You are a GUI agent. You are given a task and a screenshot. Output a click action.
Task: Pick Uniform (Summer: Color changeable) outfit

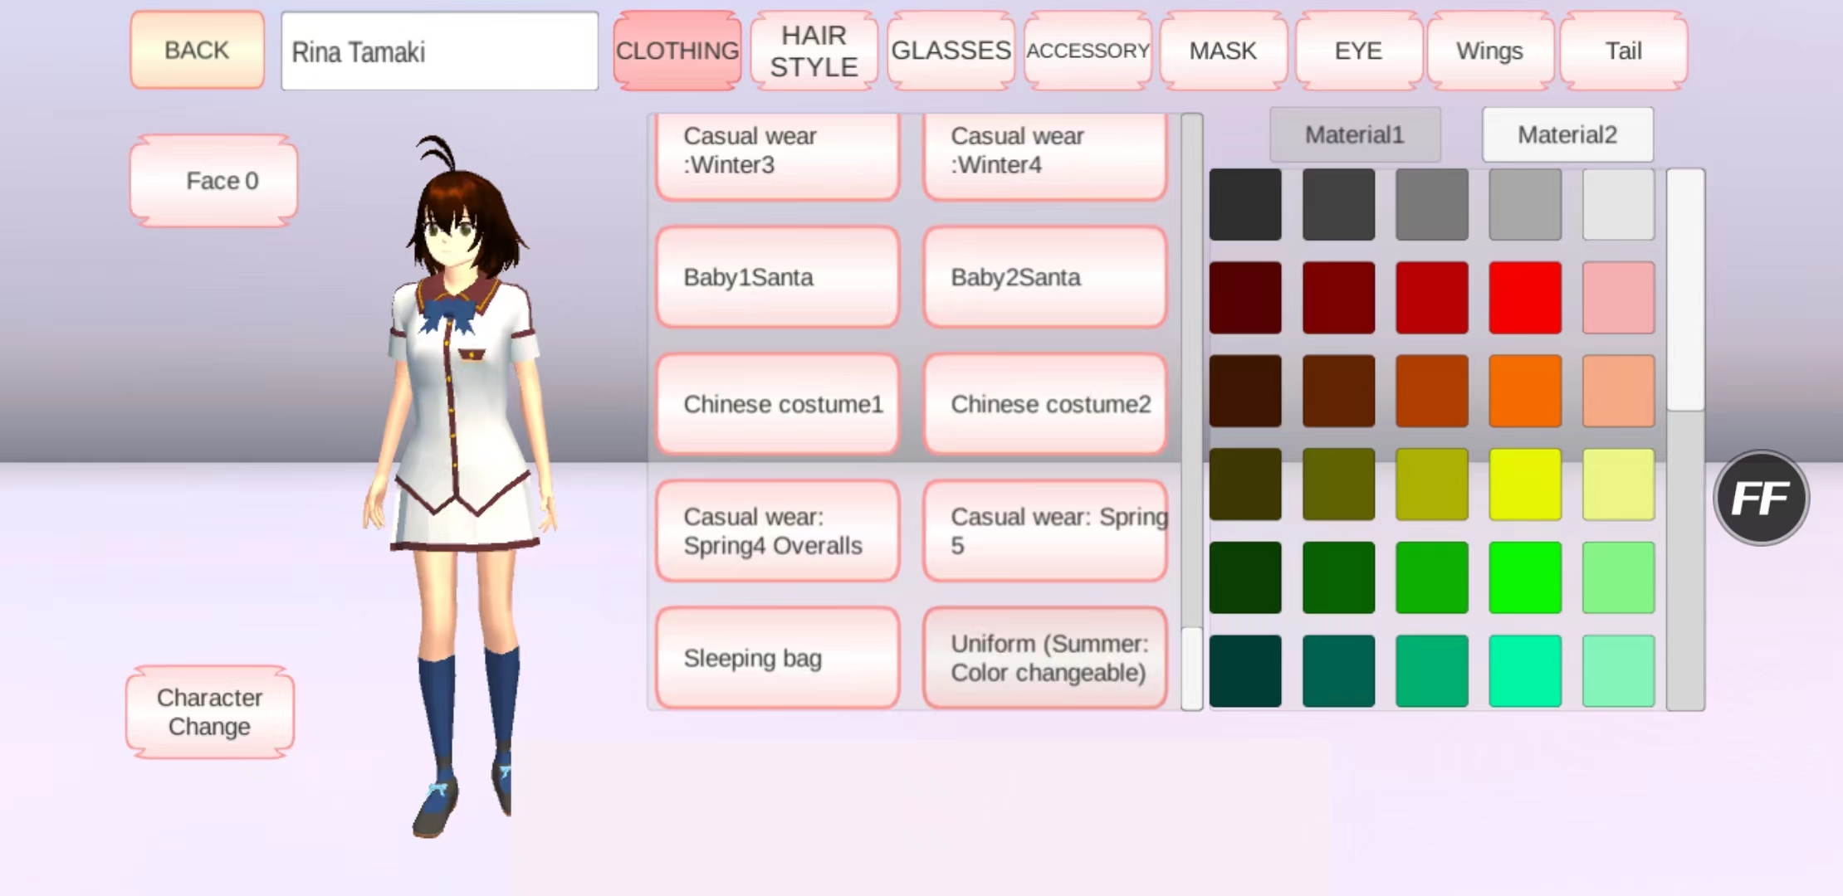1044,658
